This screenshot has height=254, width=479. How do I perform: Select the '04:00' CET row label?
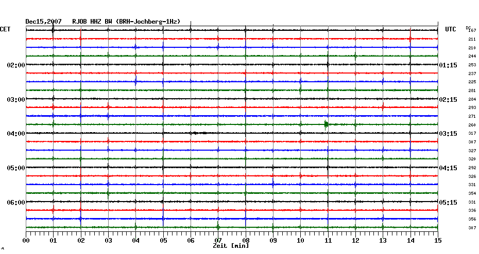[x=16, y=134]
